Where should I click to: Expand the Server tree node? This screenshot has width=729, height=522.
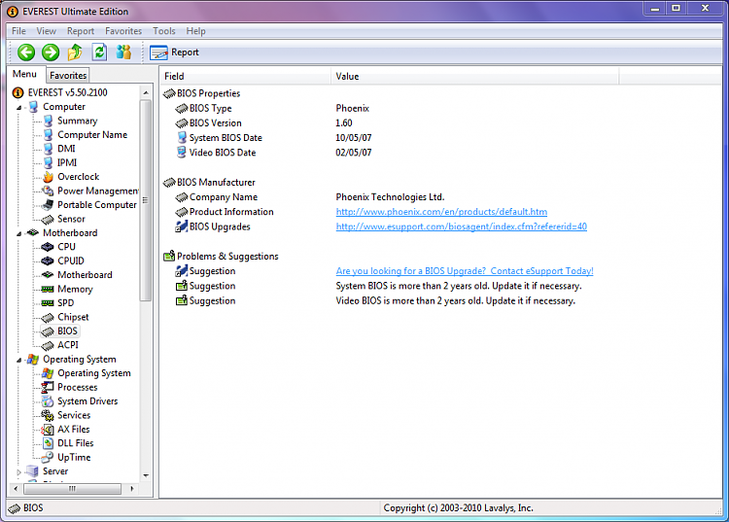click(19, 471)
